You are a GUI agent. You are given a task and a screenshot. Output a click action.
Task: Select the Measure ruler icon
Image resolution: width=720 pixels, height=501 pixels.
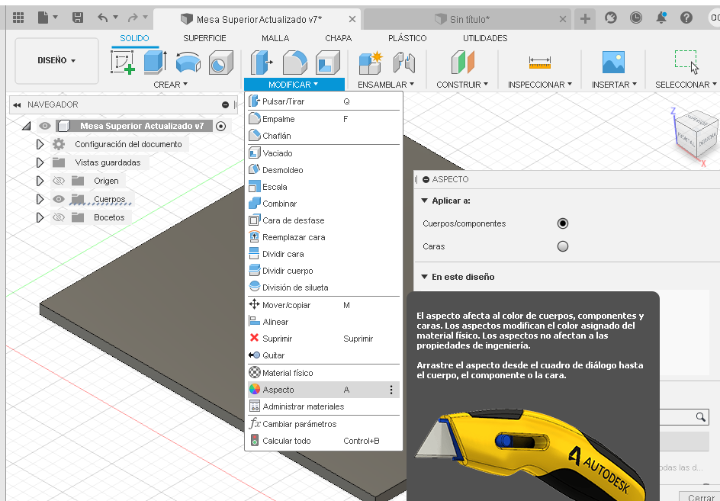pos(539,62)
